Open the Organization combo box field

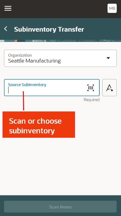click(60, 58)
